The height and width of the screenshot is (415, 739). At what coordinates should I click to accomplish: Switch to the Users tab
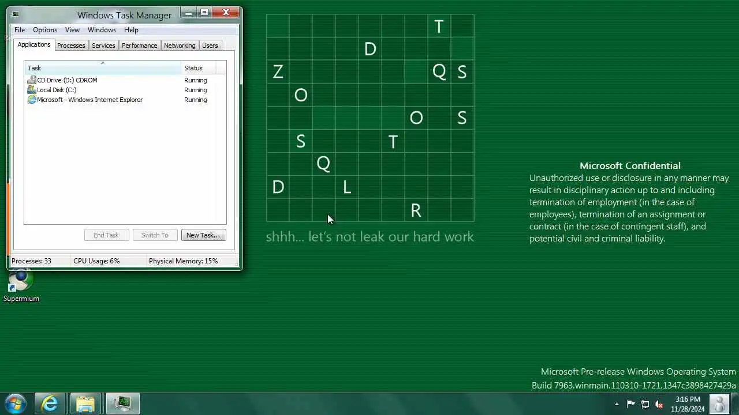point(210,46)
